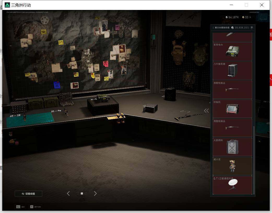Click the teal cutting mat on the desk
The height and width of the screenshot is (213, 272).
point(30,120)
